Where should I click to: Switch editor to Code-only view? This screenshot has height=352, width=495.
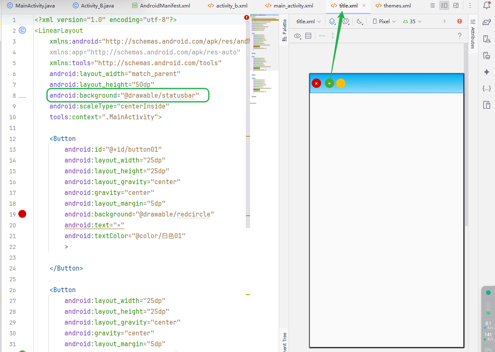[433, 5]
